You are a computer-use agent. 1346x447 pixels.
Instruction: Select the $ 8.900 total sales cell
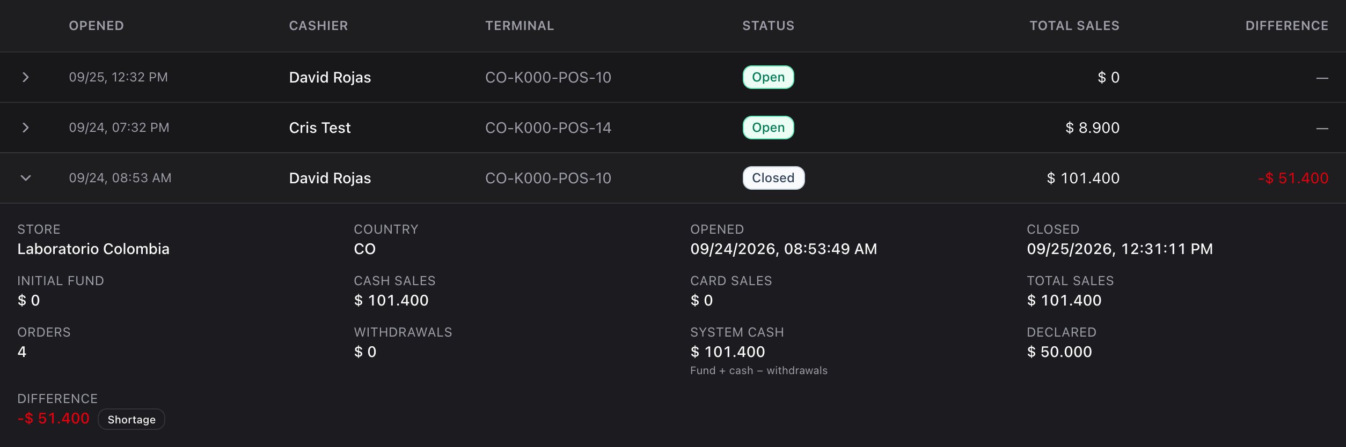coord(1092,128)
